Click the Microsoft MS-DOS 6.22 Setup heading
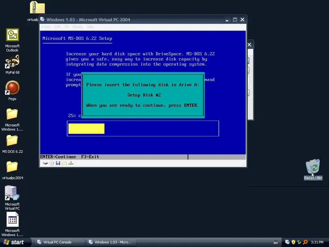 coord(77,39)
